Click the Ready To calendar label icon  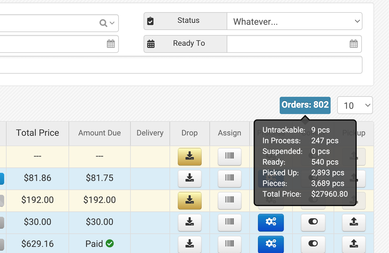[151, 44]
